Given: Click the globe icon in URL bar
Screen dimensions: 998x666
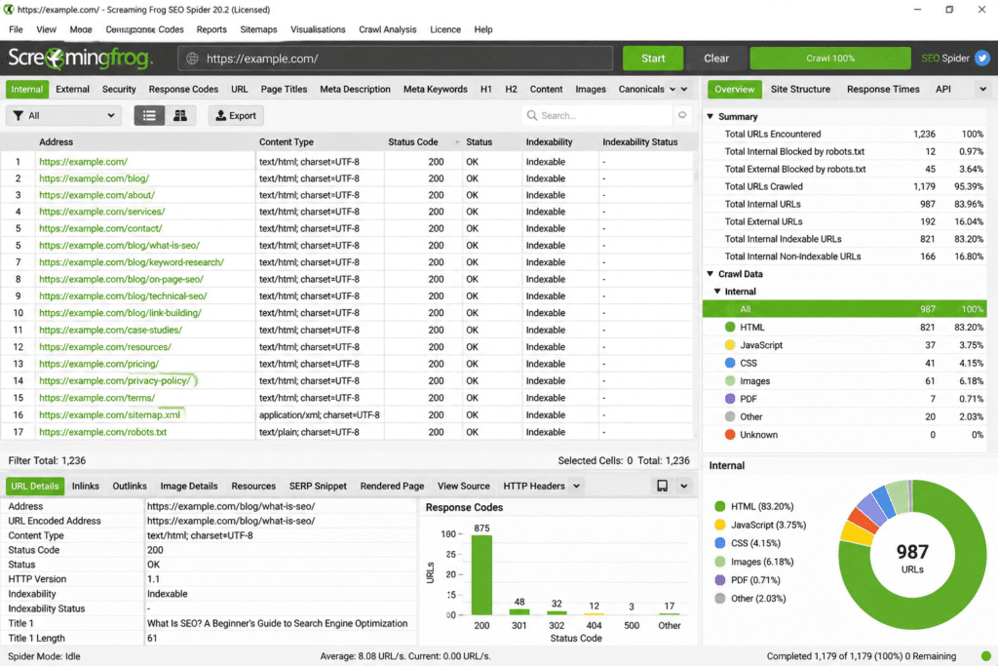Looking at the screenshot, I should 192,59.
